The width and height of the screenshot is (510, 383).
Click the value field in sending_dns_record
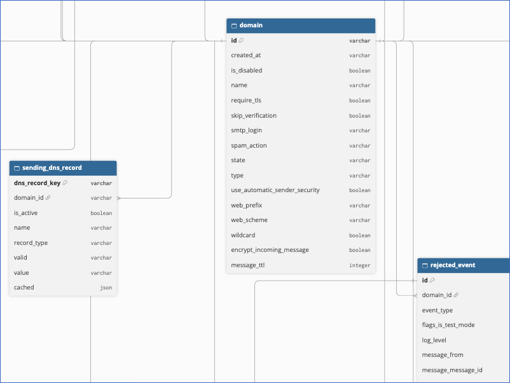tap(63, 273)
